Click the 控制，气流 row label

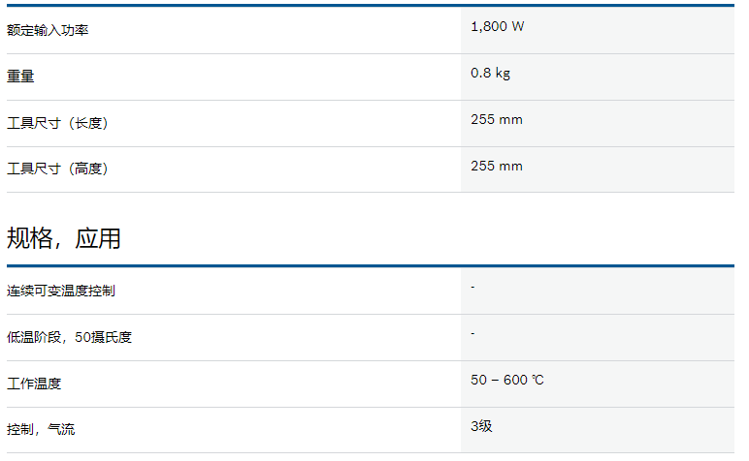pyautogui.click(x=41, y=430)
